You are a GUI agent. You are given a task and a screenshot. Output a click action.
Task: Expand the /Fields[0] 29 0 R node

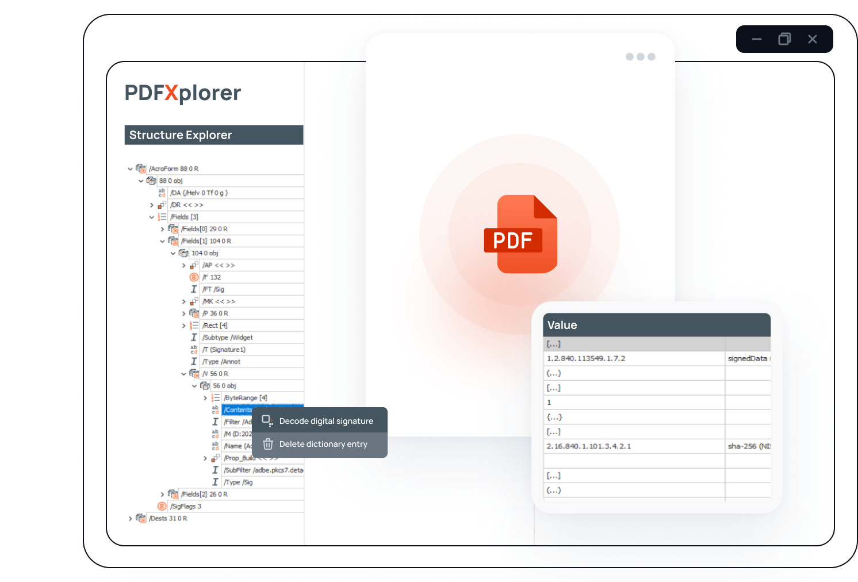coord(162,229)
